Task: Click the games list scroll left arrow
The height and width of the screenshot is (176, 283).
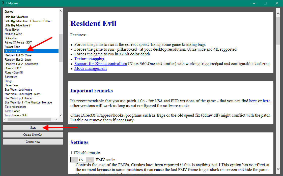Action: pyautogui.click(x=5, y=119)
